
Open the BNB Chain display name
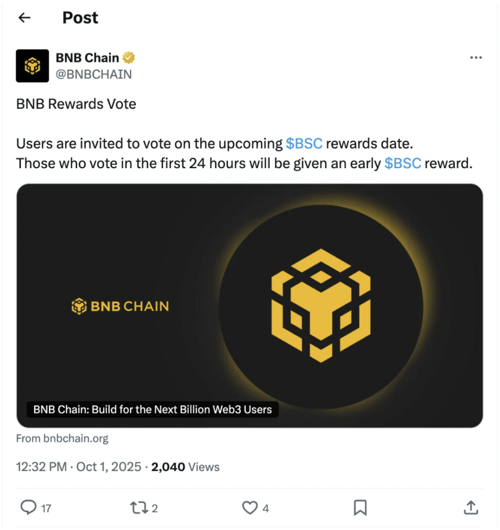(x=88, y=57)
